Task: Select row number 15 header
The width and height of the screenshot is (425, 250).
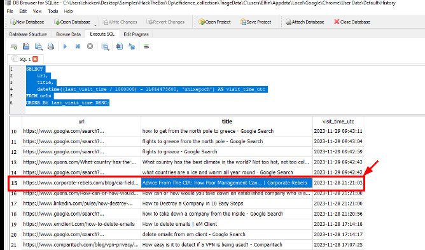Action: pyautogui.click(x=14, y=183)
